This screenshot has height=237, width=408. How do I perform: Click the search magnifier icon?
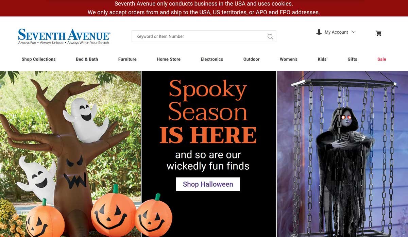click(x=270, y=37)
